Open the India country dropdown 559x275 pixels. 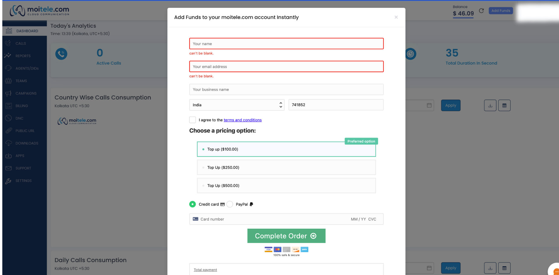[237, 105]
